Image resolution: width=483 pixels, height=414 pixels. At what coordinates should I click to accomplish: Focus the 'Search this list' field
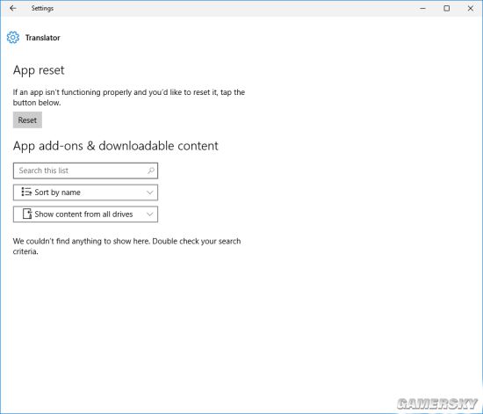click(85, 171)
